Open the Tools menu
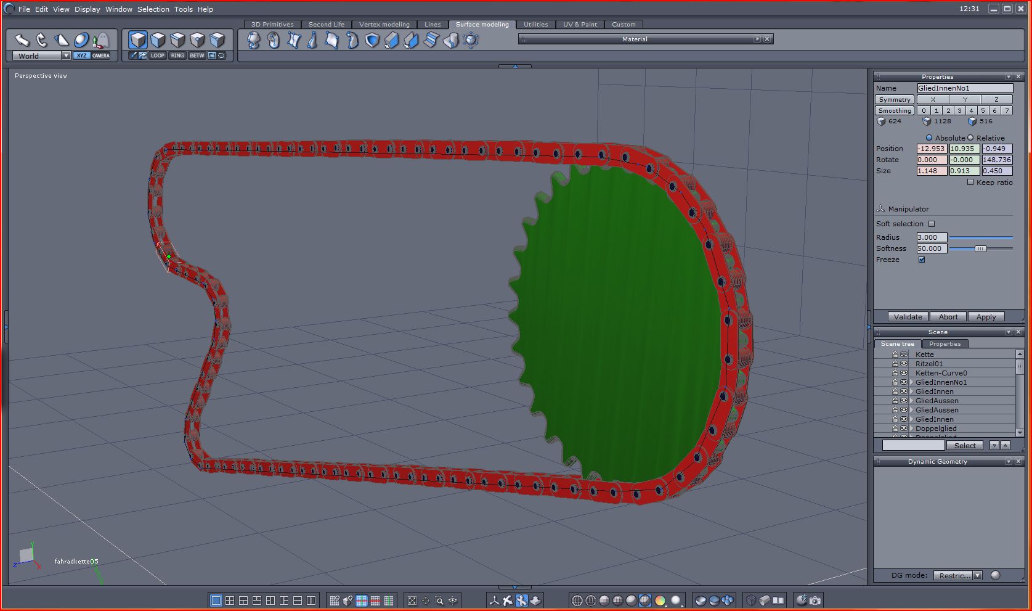The width and height of the screenshot is (1032, 611). (x=184, y=9)
